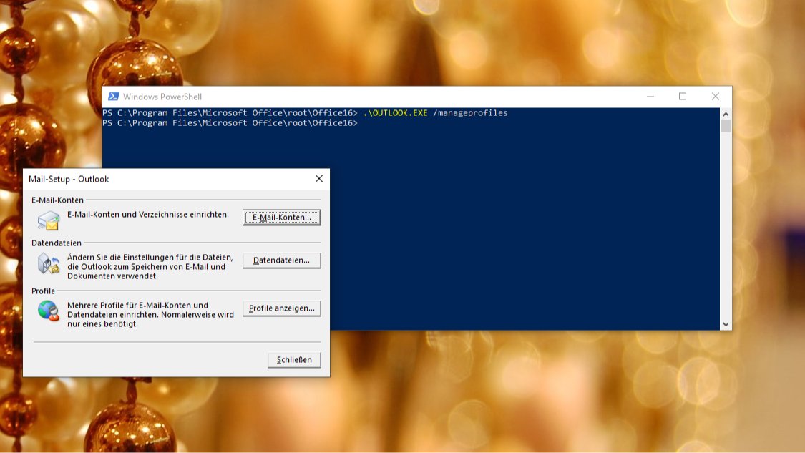Viewport: 805px width, 453px height.
Task: Click the .\OUTLOOK.EXE command text
Action: coord(395,113)
